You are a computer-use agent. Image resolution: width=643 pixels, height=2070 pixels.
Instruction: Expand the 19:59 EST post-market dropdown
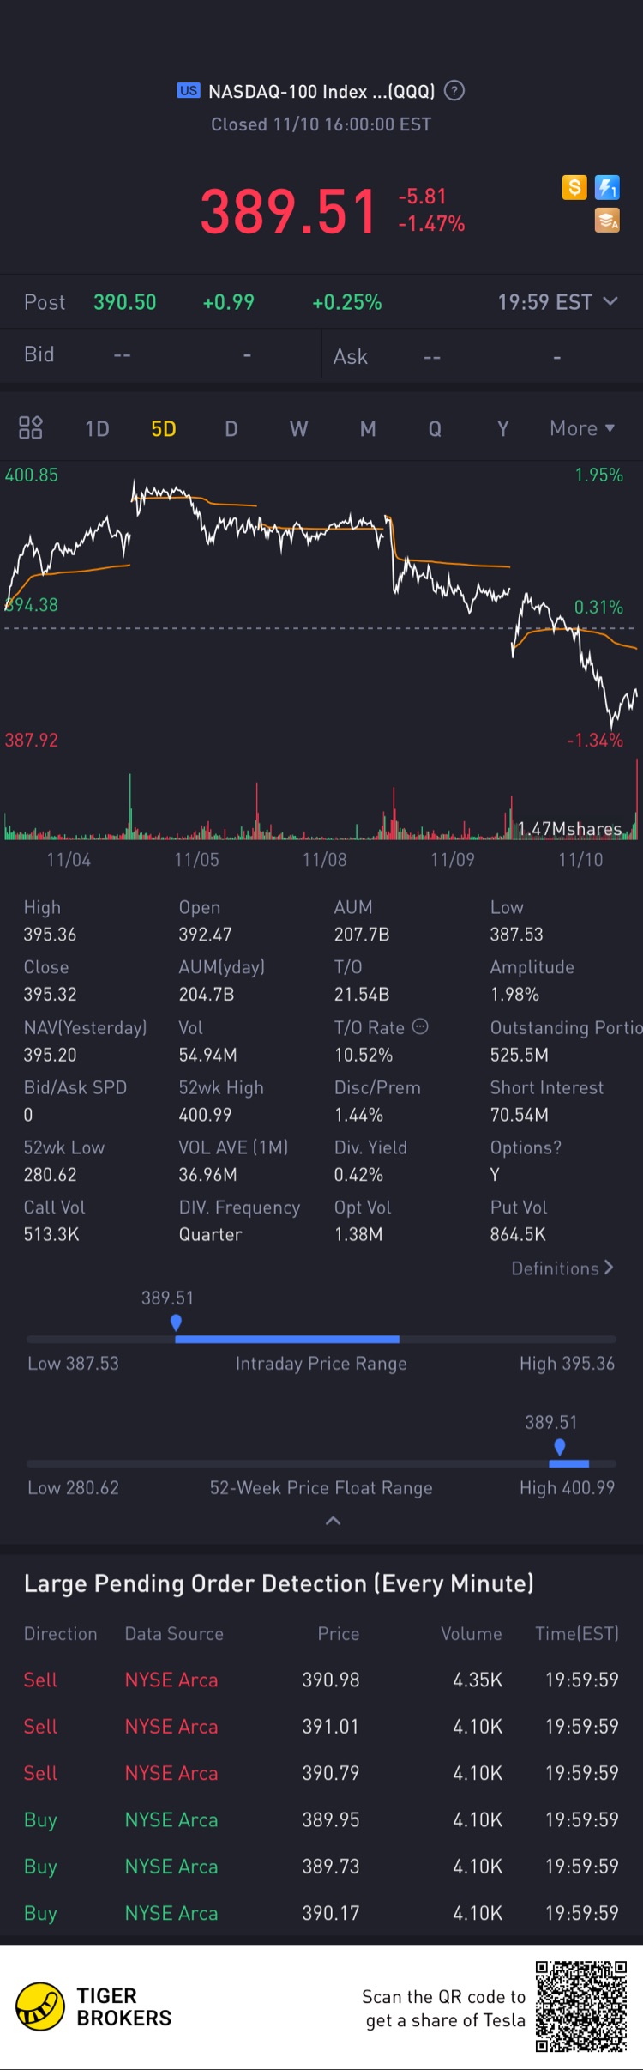557,302
